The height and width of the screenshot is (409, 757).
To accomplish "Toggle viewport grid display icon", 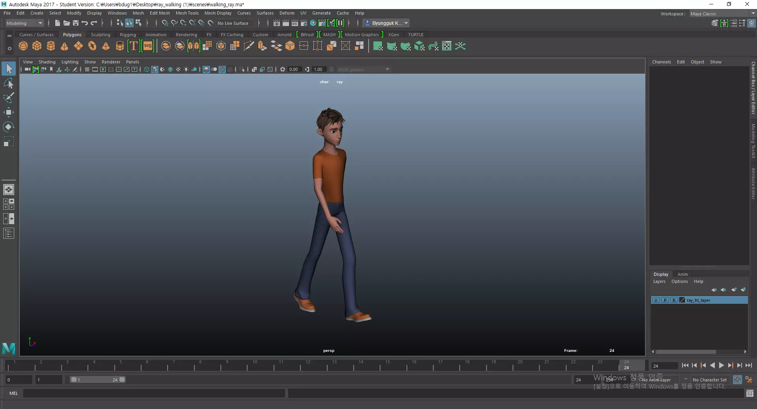I will coord(87,69).
